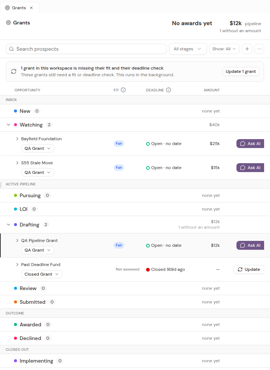Select the LOI stage row
Image resolution: width=270 pixels, height=370 pixels.
coord(135,209)
